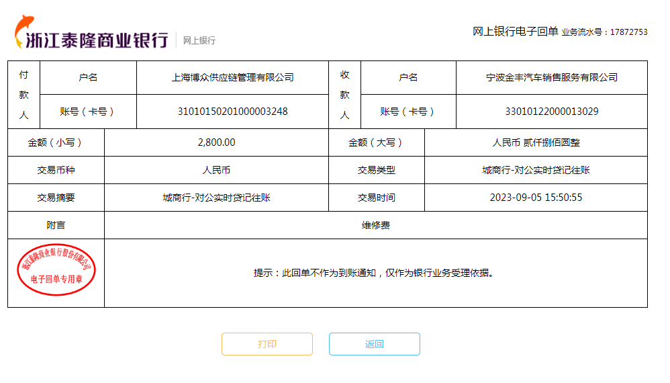This screenshot has height=383, width=670.
Task: Click the business serial number 17872753
Action: [x=628, y=32]
